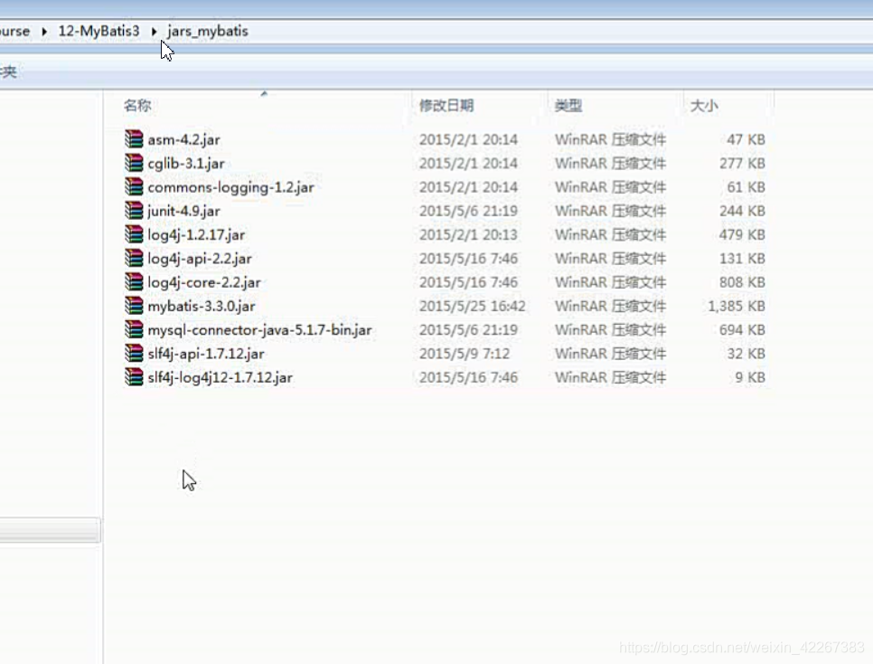The image size is (873, 664).
Task: Sort files by the 类型 column header
Action: (568, 105)
